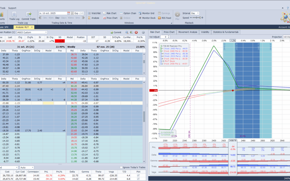
Task: Open Statistics & Fundamentals tab
Action: pyautogui.click(x=226, y=32)
